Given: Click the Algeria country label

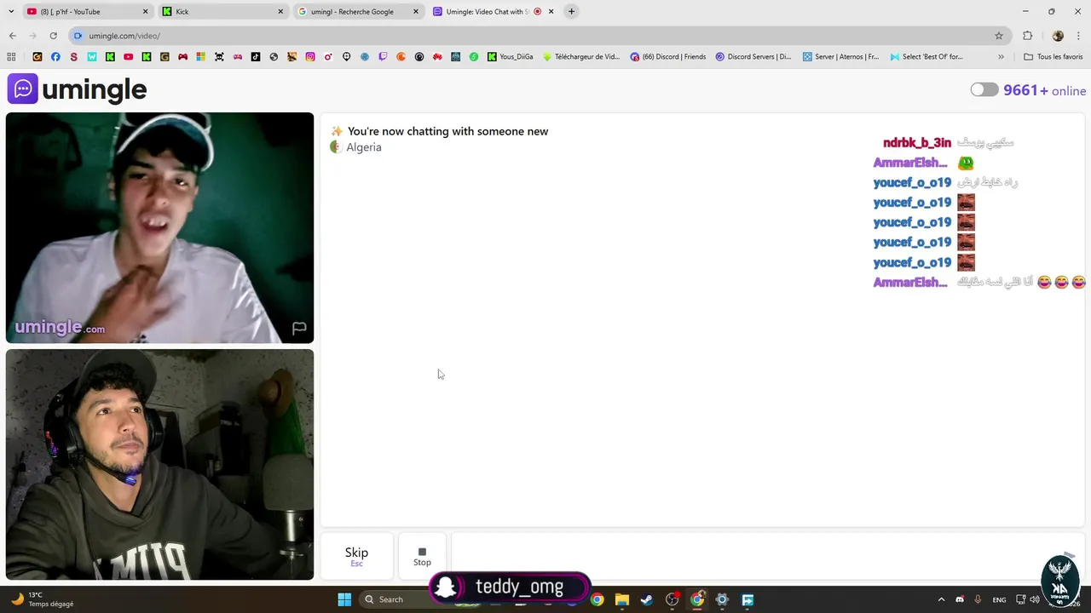Looking at the screenshot, I should 364,147.
